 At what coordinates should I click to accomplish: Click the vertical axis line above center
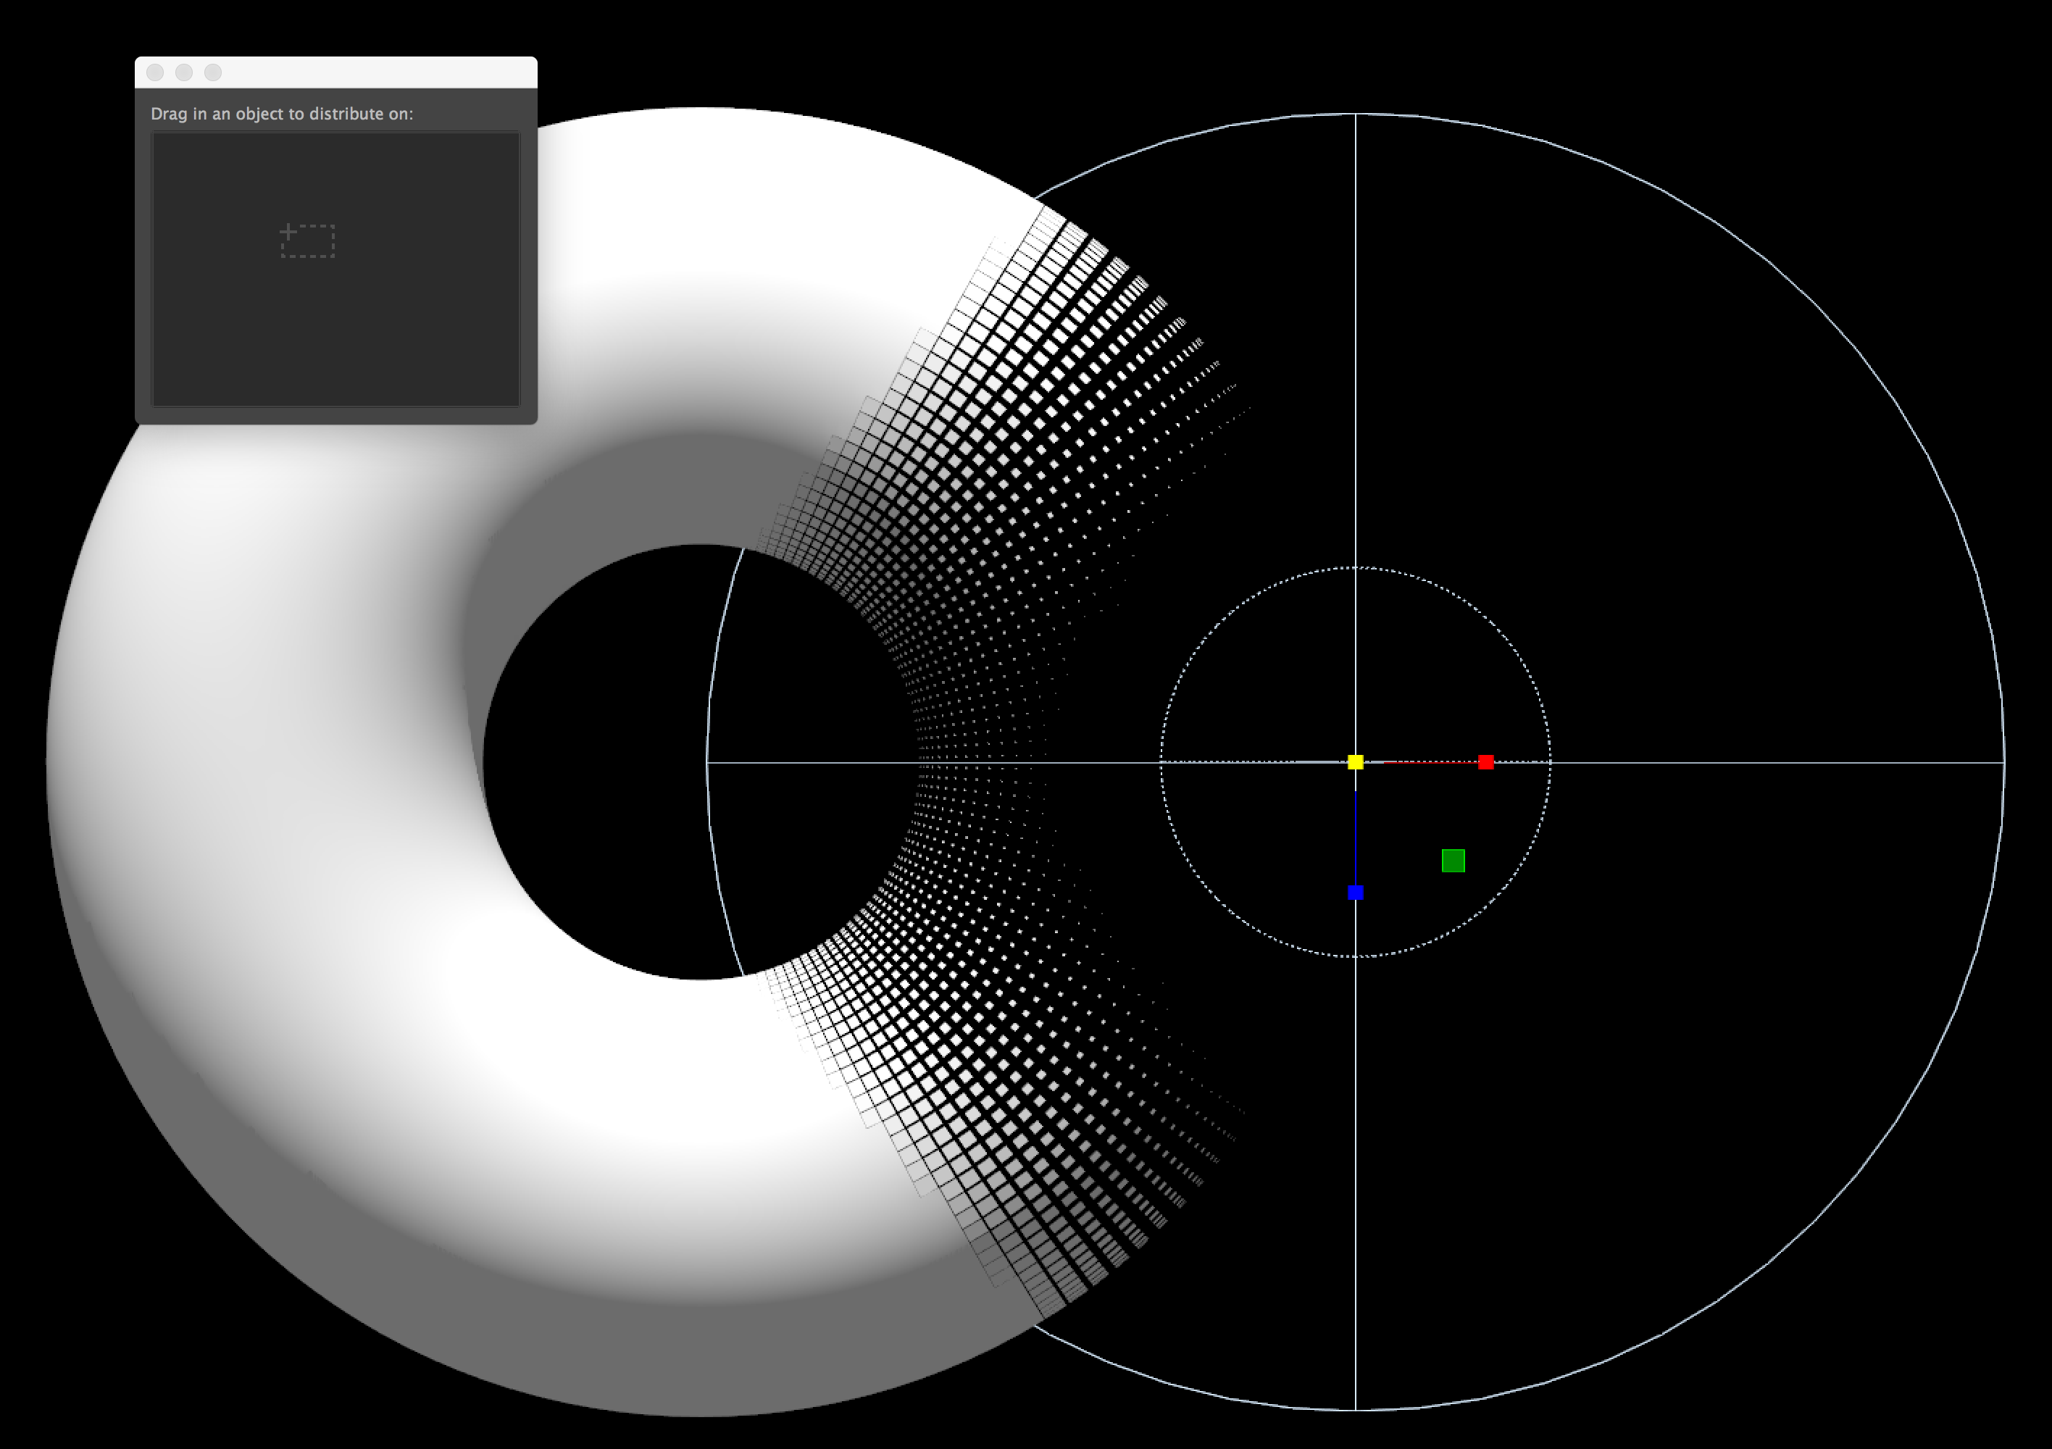(x=1356, y=358)
